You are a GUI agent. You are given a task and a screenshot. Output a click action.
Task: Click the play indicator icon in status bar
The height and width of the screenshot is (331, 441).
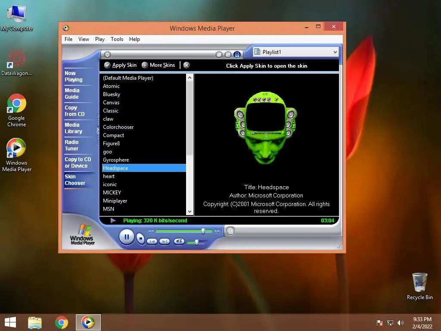click(x=113, y=220)
